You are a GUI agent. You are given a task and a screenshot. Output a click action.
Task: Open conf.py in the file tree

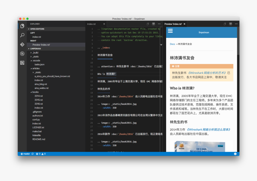coord(36,120)
